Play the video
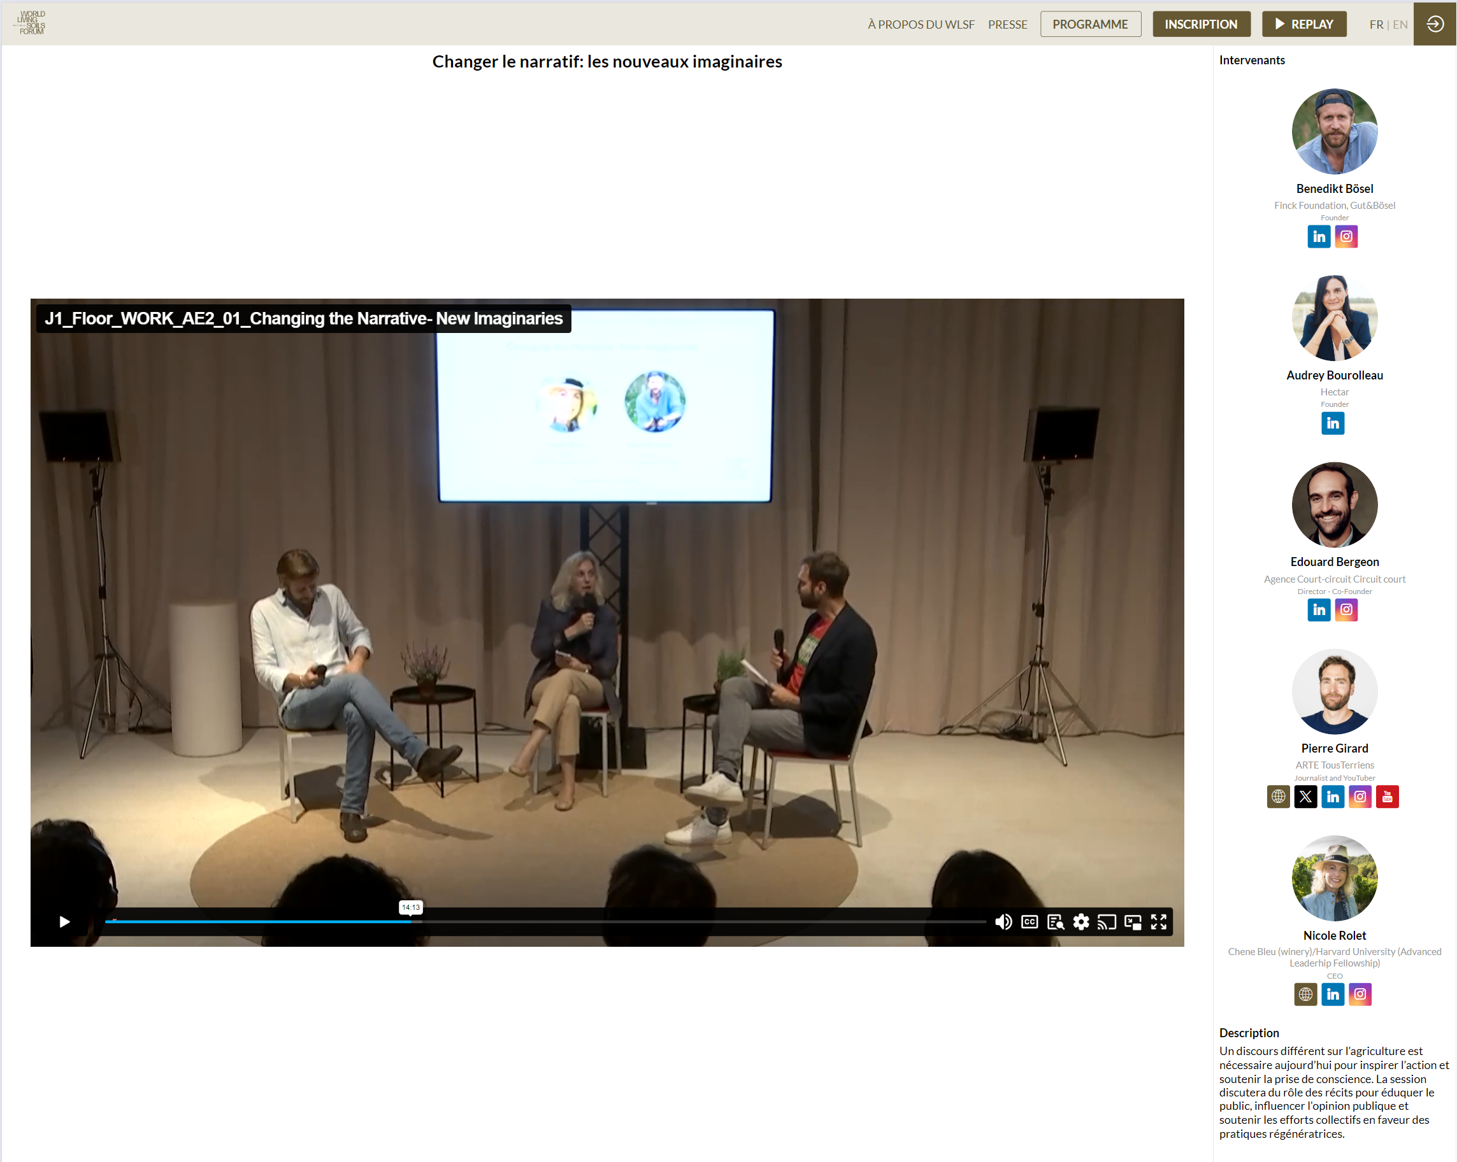This screenshot has height=1162, width=1457. pyautogui.click(x=64, y=922)
